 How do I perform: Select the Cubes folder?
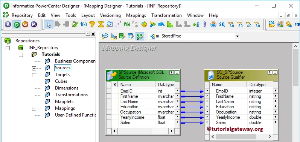pos(61,81)
